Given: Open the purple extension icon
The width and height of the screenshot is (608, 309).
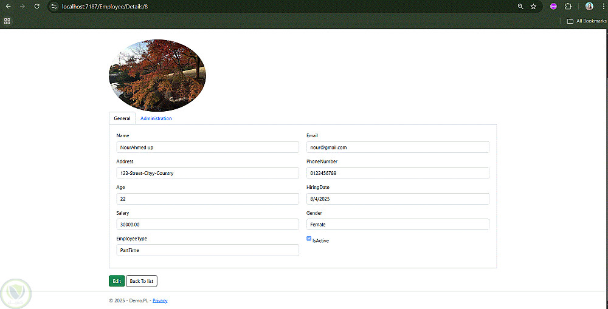Looking at the screenshot, I should click(554, 7).
